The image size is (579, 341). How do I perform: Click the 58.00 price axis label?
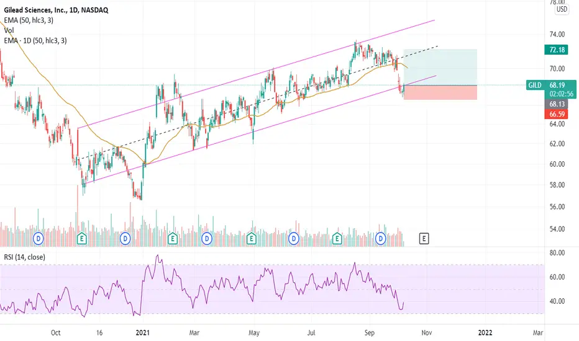(557, 185)
